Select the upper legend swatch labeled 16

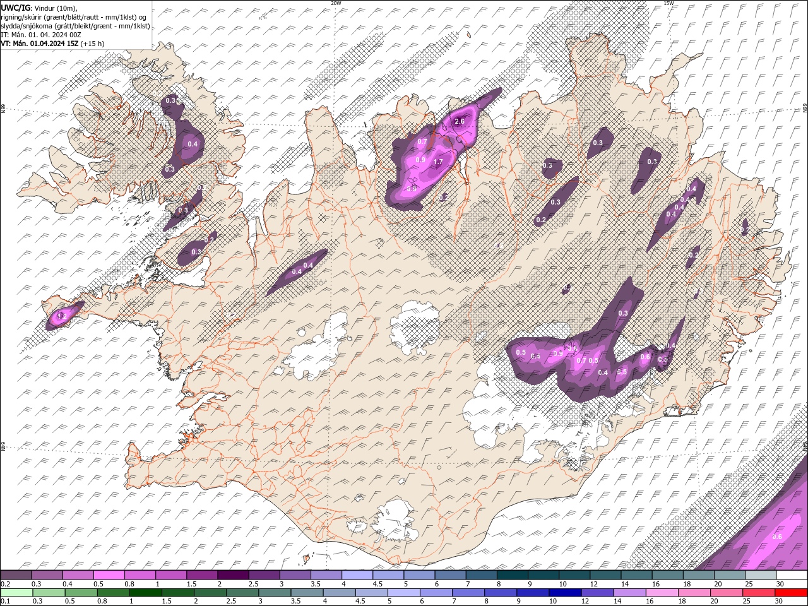click(x=668, y=575)
